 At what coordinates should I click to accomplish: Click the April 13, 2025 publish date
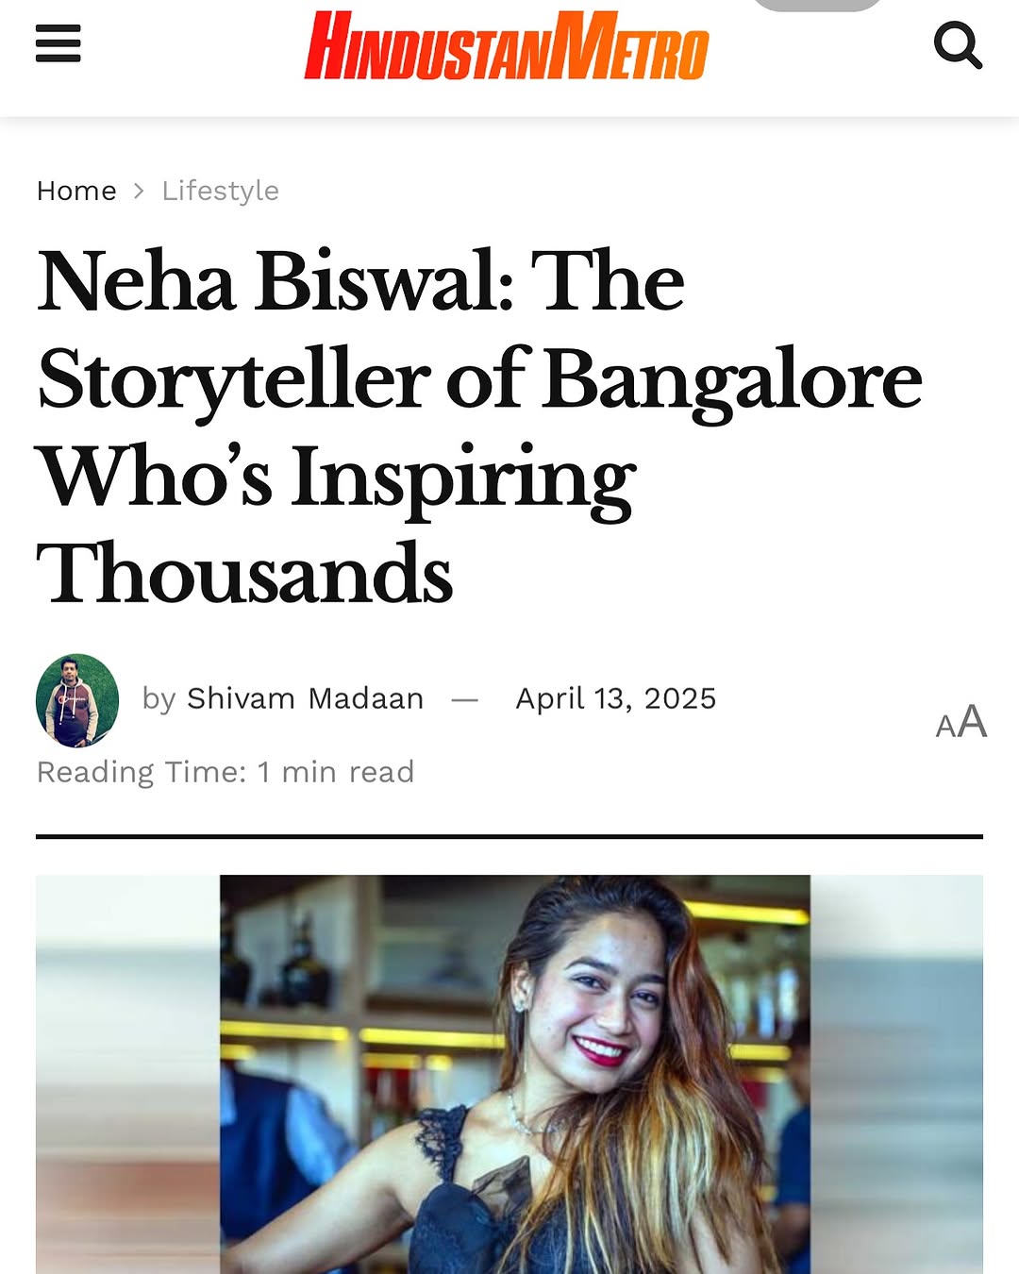point(615,698)
